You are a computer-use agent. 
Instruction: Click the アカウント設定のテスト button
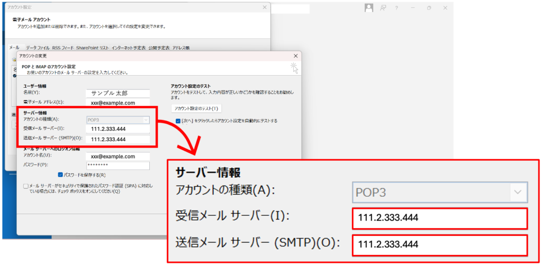(196, 108)
